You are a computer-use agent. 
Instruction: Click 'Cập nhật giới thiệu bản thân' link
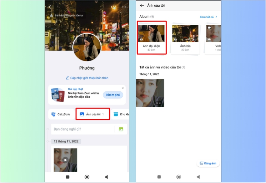[87, 78]
